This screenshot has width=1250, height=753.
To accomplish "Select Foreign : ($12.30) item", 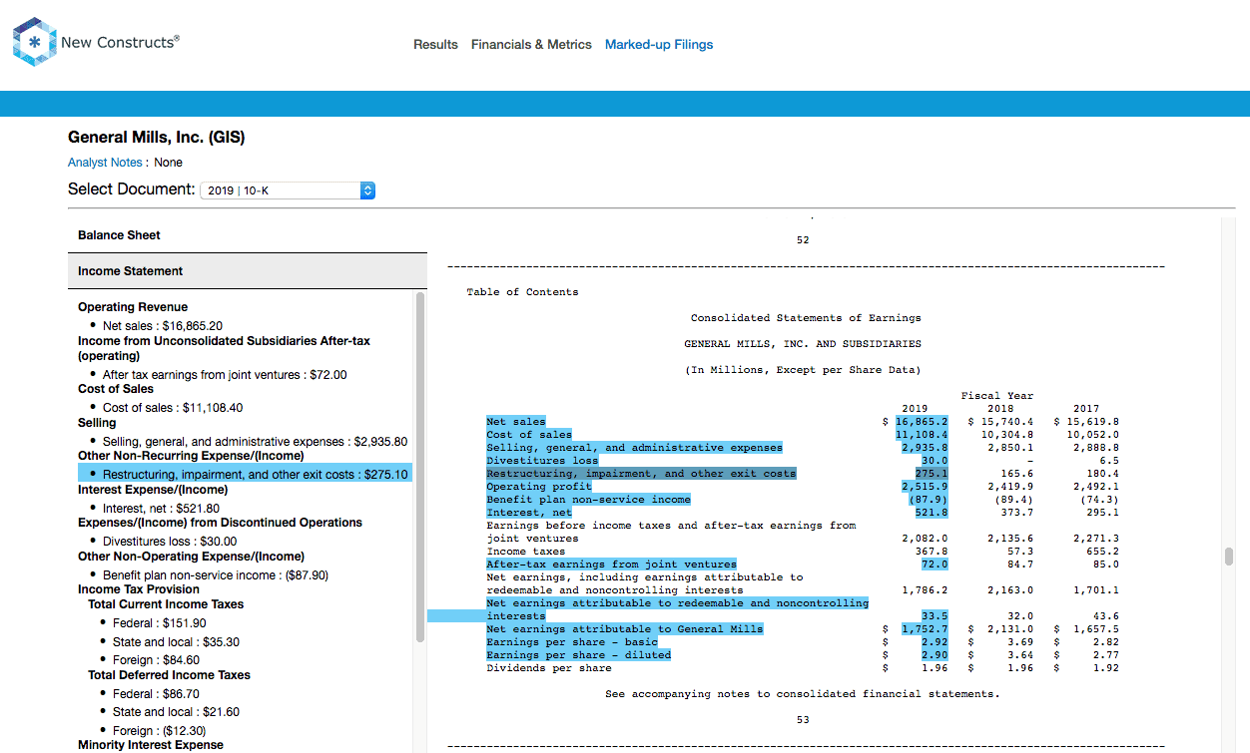I will click(159, 730).
